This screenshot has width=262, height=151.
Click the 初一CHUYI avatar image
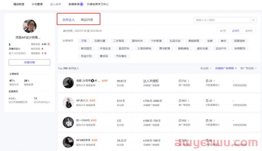pos(68,122)
